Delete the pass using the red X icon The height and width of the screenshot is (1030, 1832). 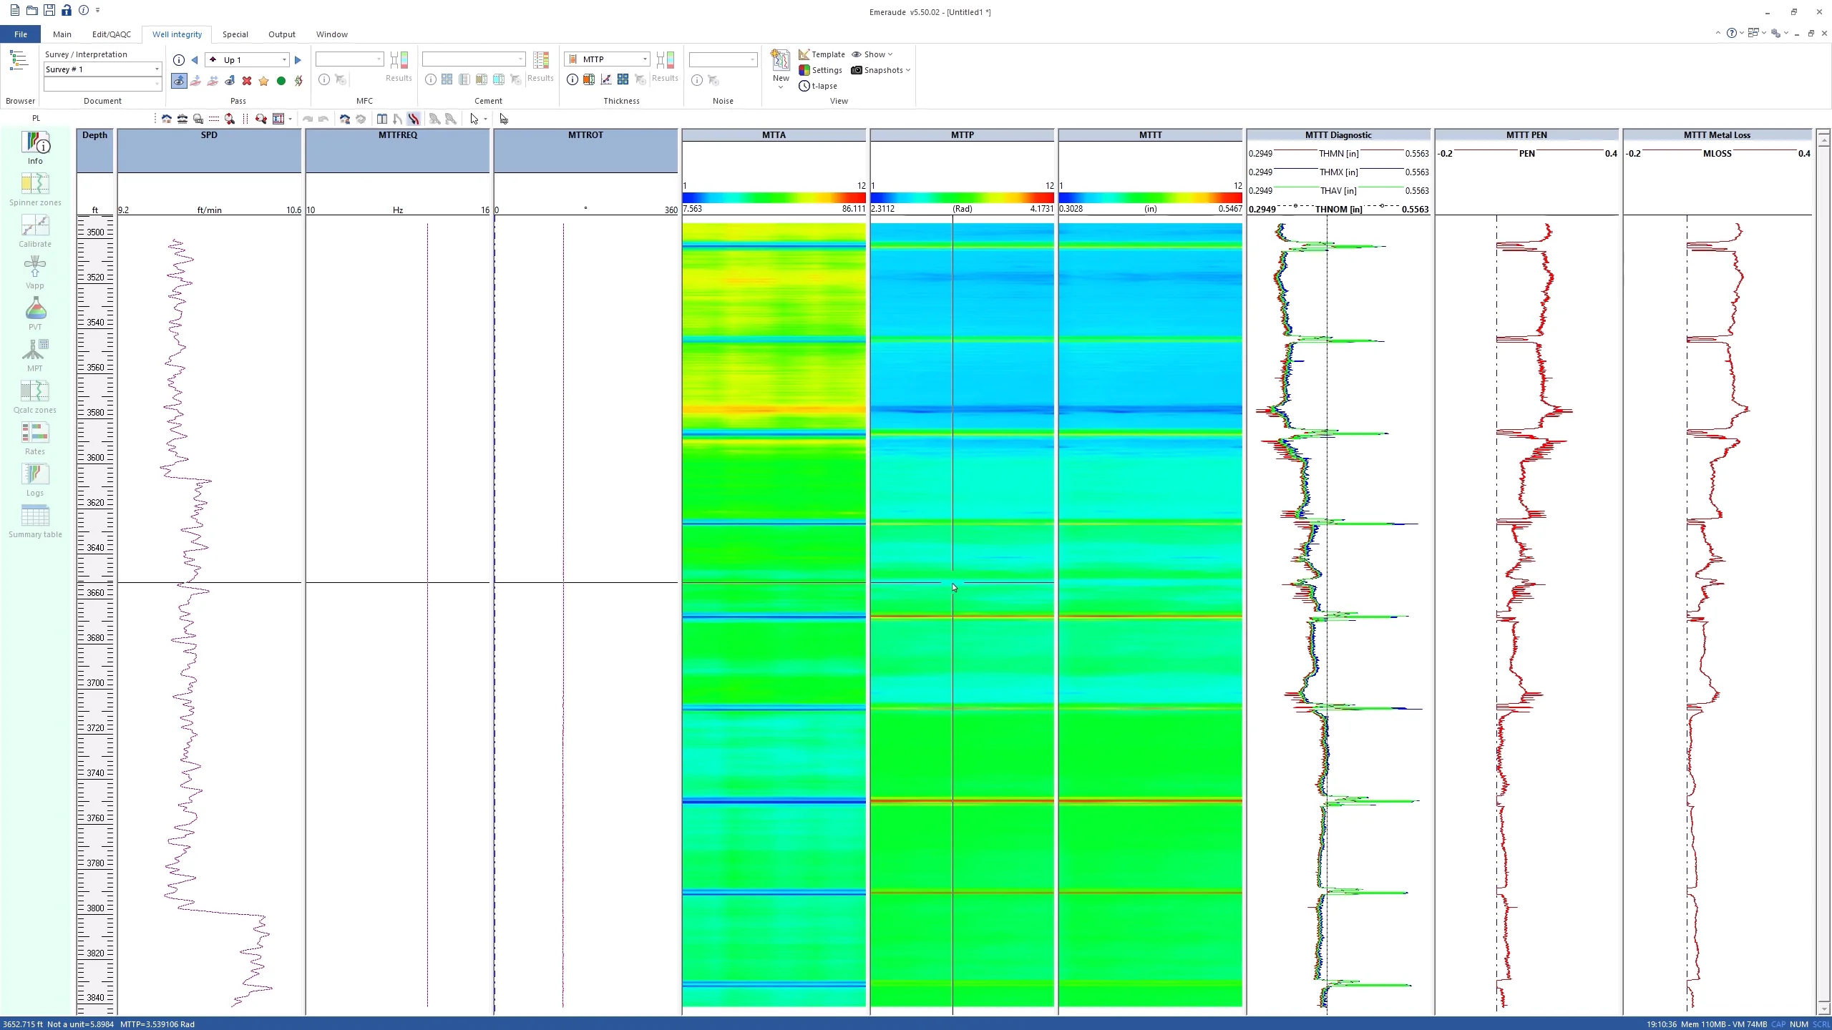pos(246,81)
